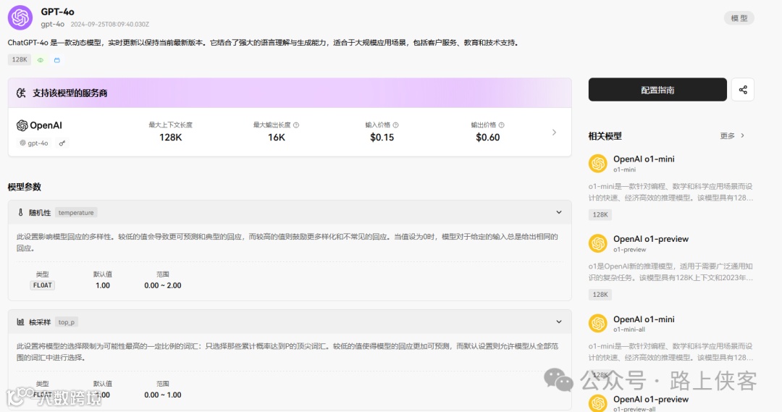This screenshot has width=782, height=412.
Task: Click the 16K max output value
Action: 277,137
